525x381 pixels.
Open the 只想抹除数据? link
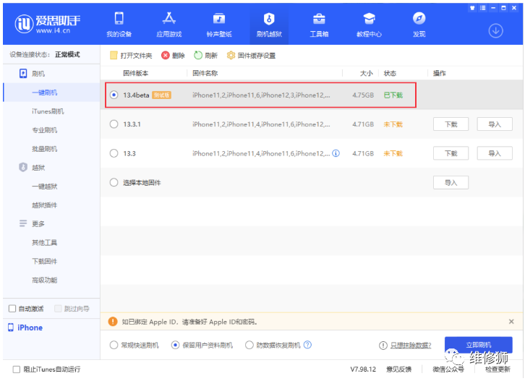[411, 345]
